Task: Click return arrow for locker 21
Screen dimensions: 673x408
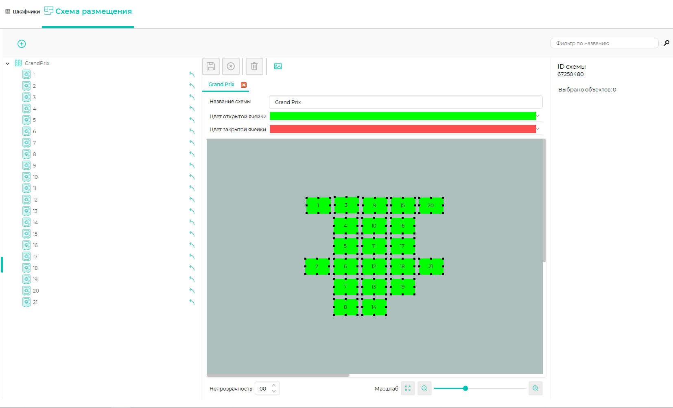Action: coord(192,302)
